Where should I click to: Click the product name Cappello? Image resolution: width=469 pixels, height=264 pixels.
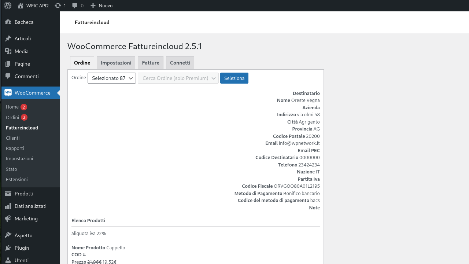point(116,248)
